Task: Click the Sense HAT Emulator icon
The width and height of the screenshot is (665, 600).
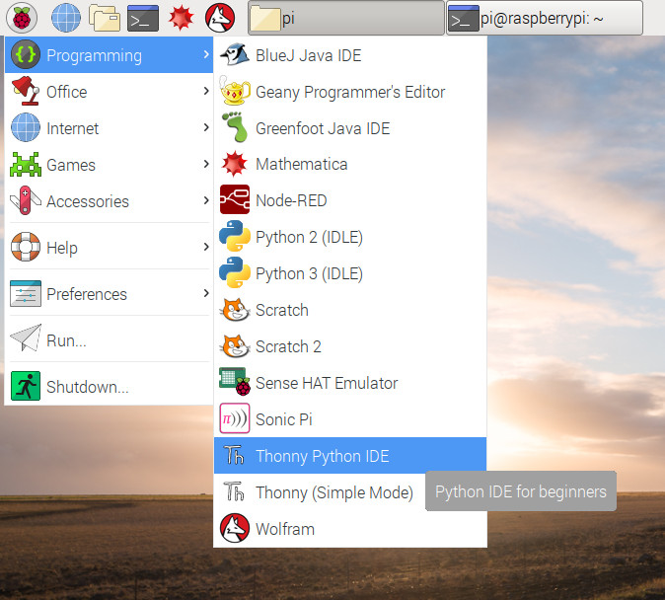Action: coord(235,382)
